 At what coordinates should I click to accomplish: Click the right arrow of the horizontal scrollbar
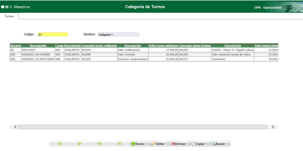coord(272,127)
